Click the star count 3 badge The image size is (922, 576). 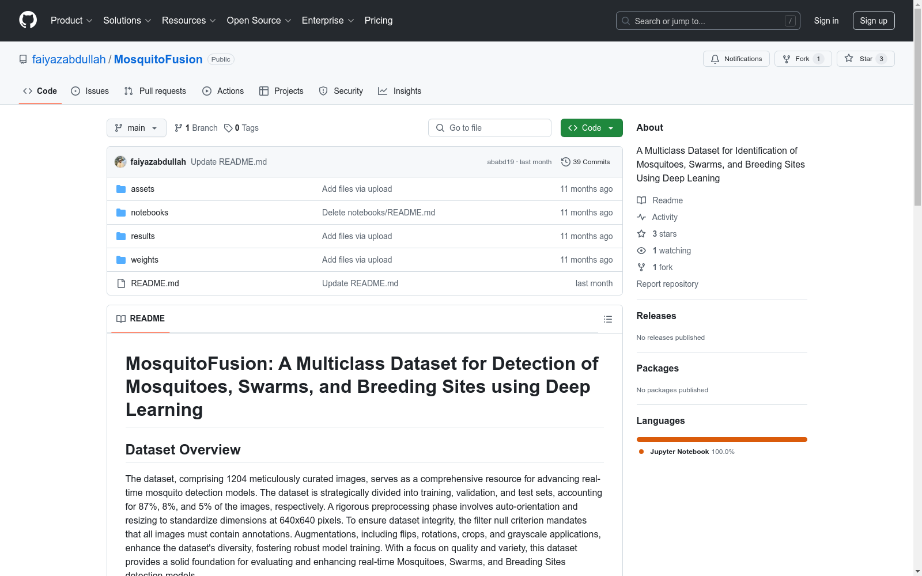881,59
